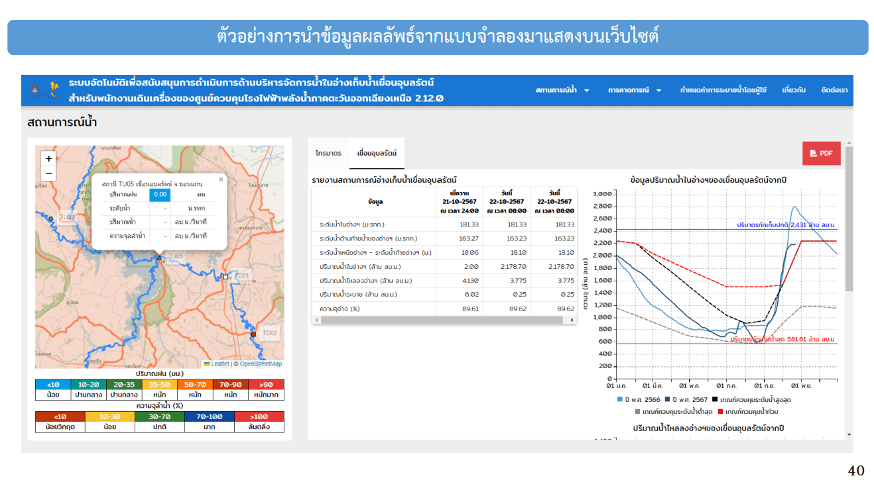This screenshot has width=874, height=490.
Task: Click table horizontal scrollbar right arrow
Action: click(572, 320)
